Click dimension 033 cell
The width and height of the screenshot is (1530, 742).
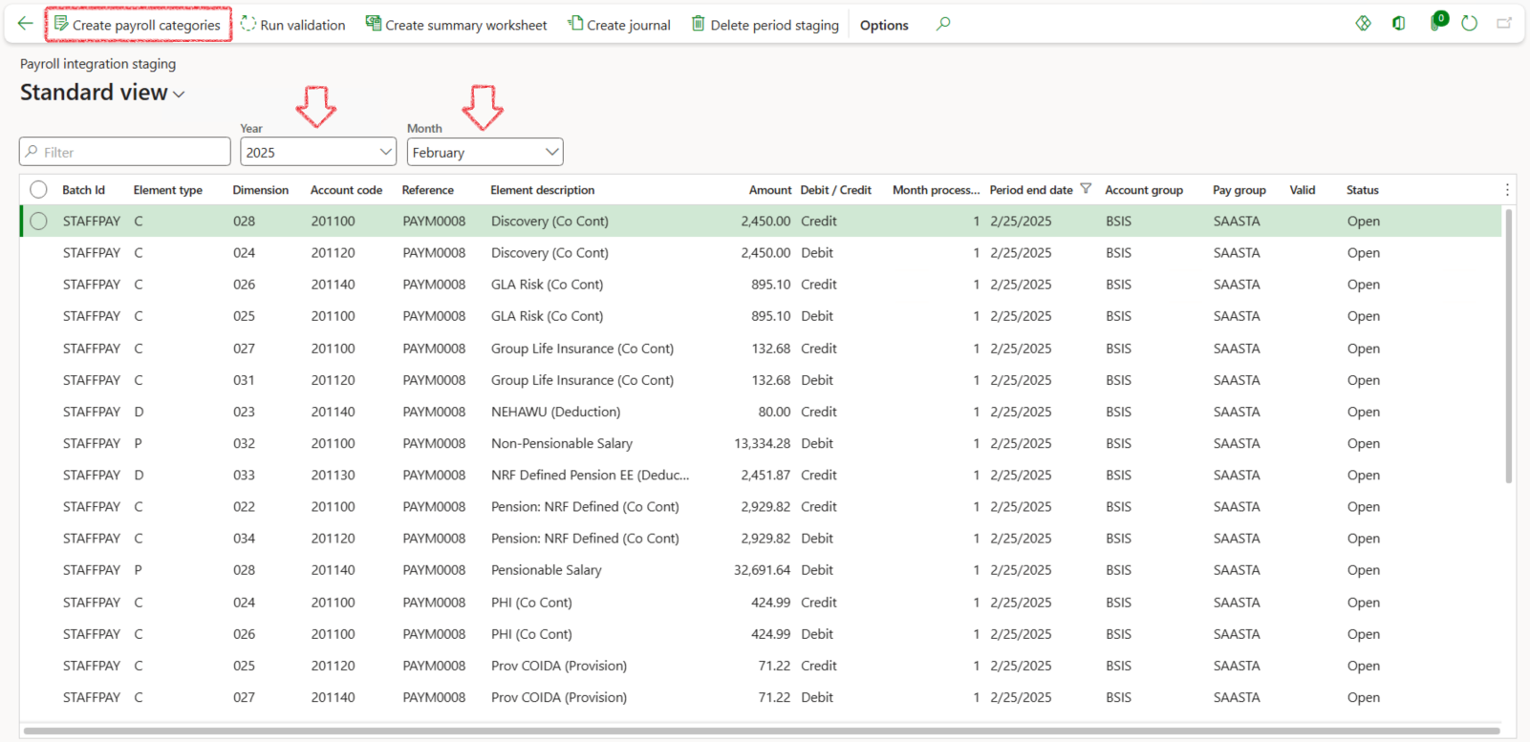(245, 475)
